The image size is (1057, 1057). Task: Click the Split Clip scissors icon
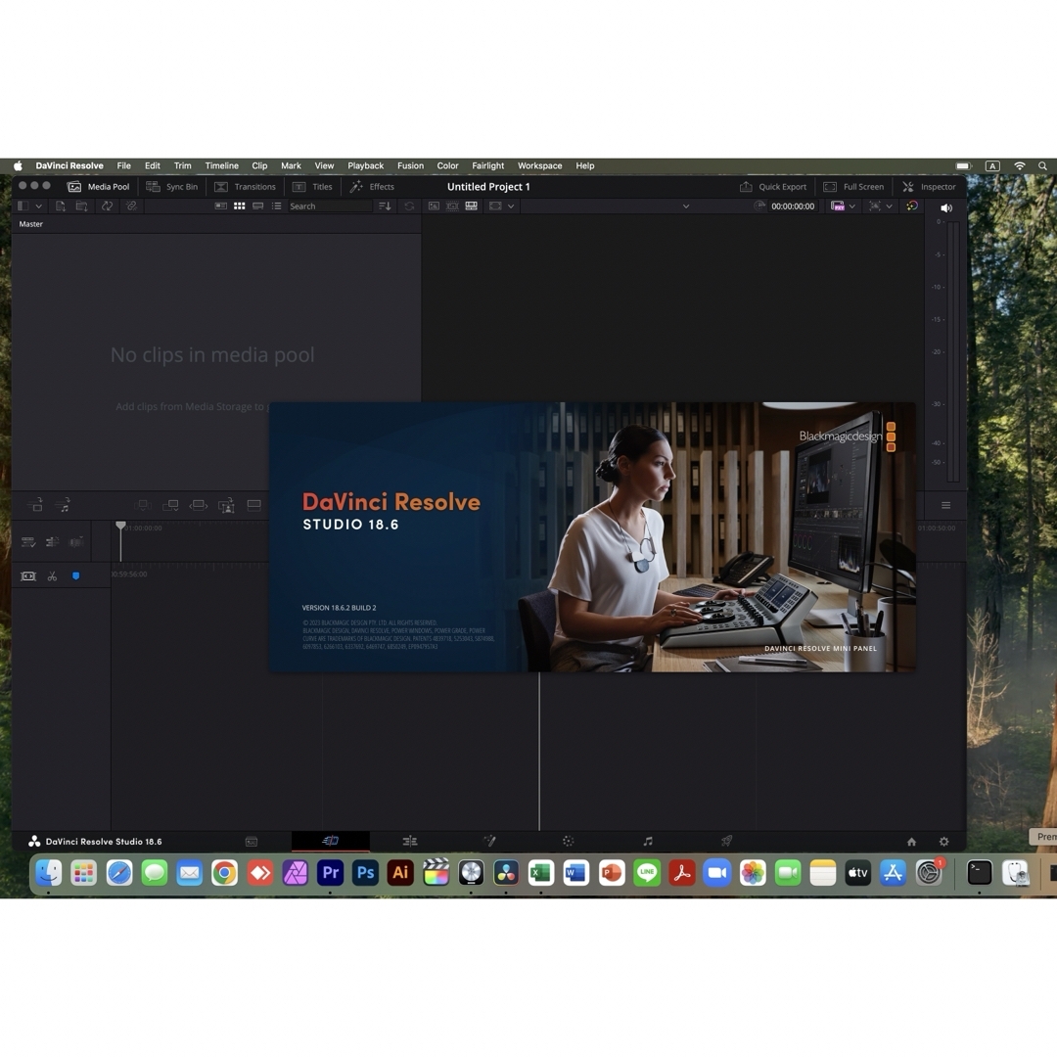(x=52, y=576)
